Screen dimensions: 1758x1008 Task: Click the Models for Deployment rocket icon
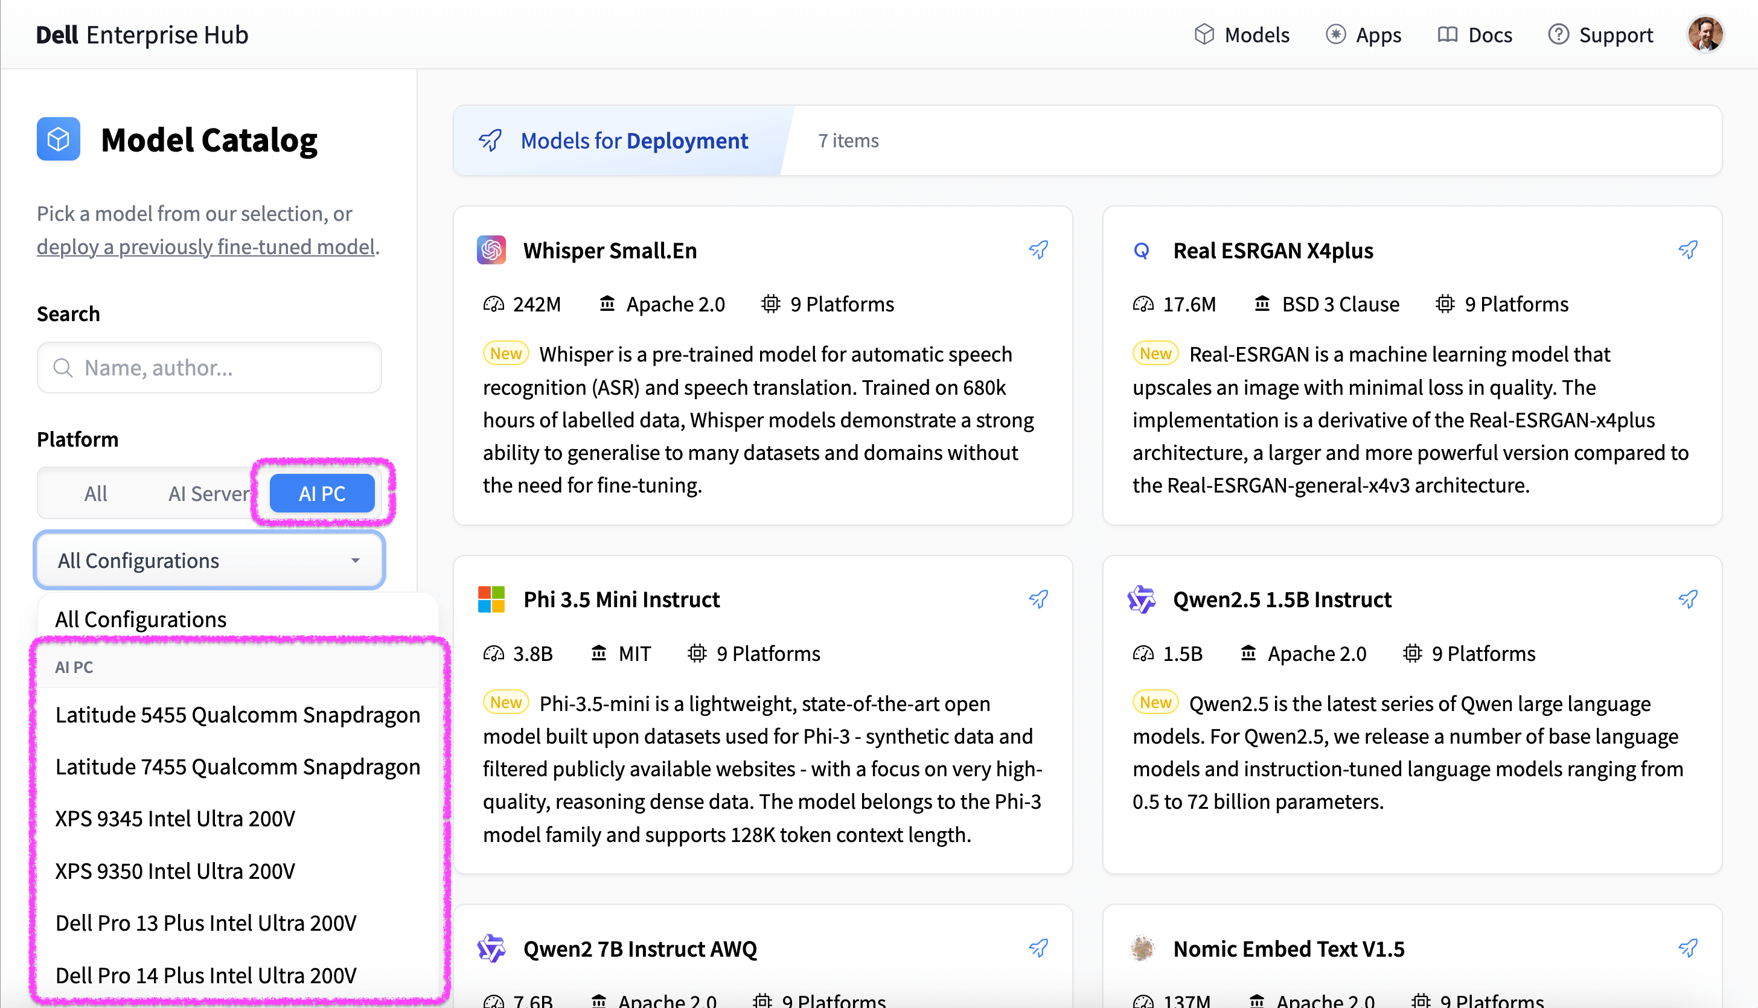(490, 141)
